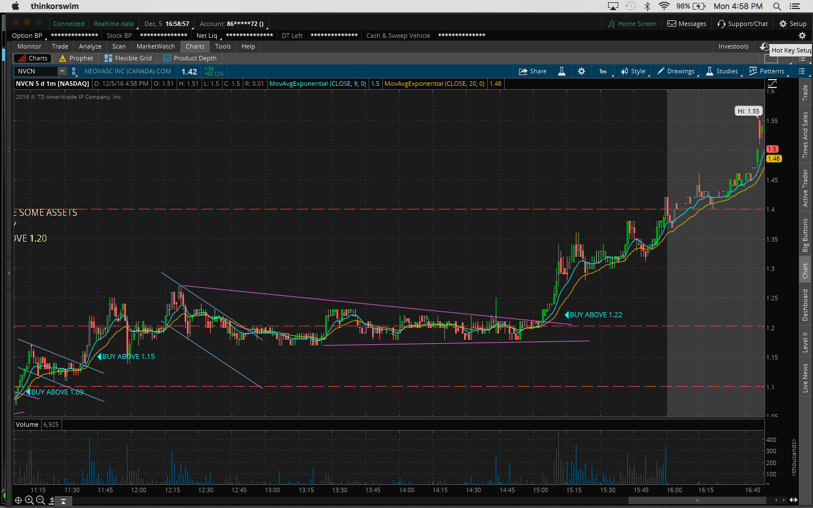Click the pan crosshair icon
The image size is (813, 508).
18,500
